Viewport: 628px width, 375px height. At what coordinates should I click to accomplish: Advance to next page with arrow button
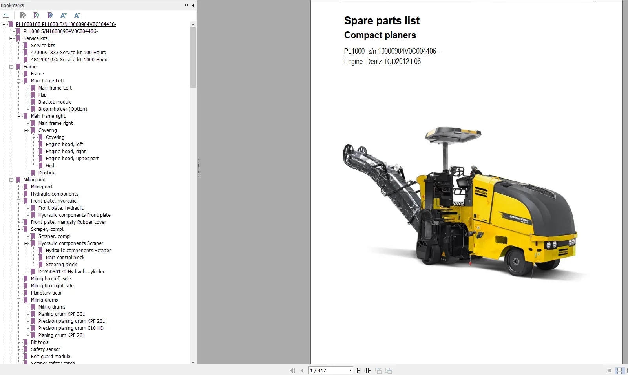tap(358, 370)
